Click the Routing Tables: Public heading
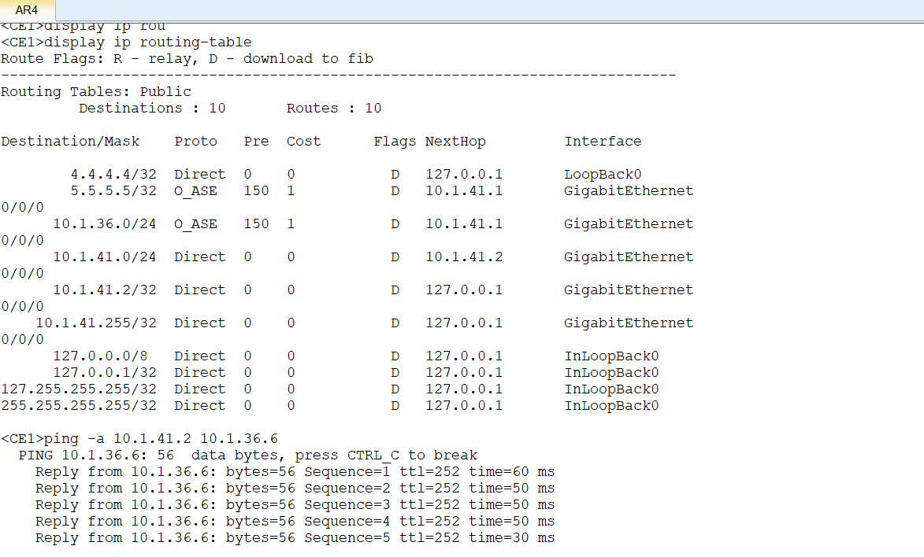 click(96, 92)
